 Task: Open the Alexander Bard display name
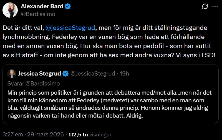(42, 6)
